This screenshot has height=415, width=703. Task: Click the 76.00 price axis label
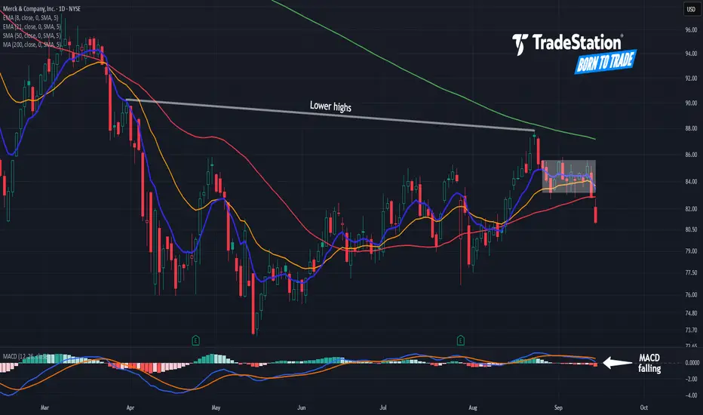(x=691, y=295)
